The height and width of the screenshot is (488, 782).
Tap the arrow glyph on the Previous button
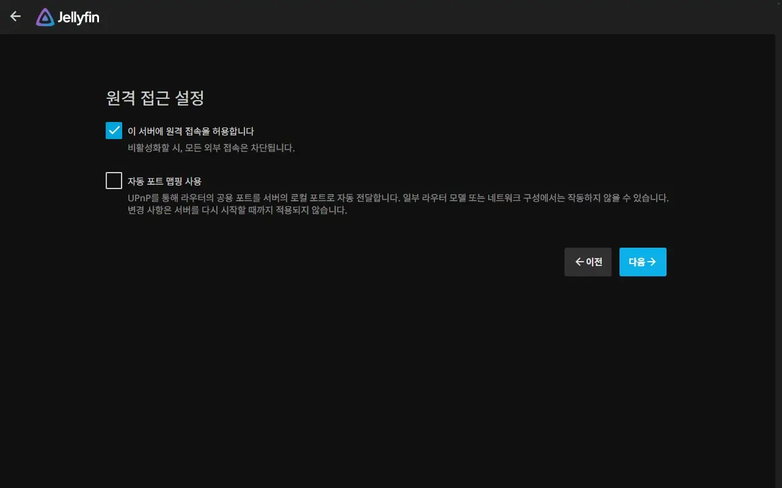tap(579, 262)
